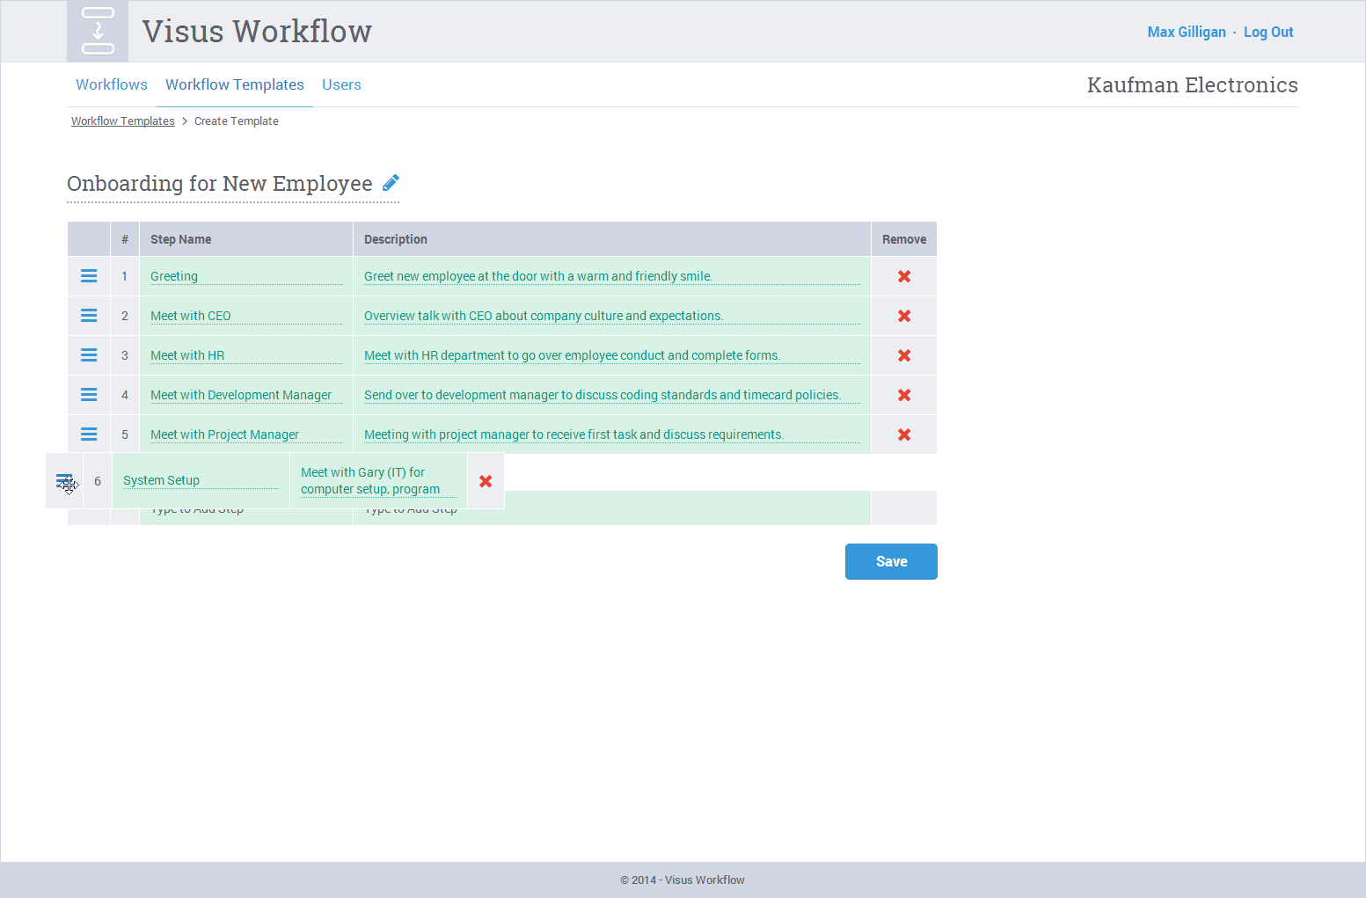Image resolution: width=1366 pixels, height=898 pixels.
Task: Remove the Meet with Project Manager step
Action: pos(903,434)
